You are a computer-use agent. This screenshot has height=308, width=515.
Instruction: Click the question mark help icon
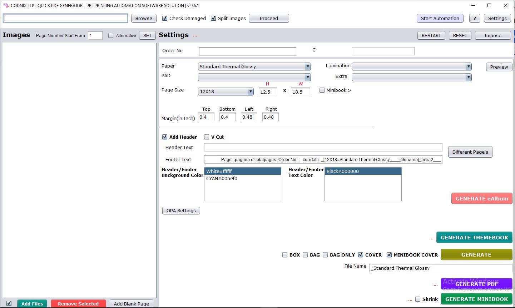click(x=475, y=18)
